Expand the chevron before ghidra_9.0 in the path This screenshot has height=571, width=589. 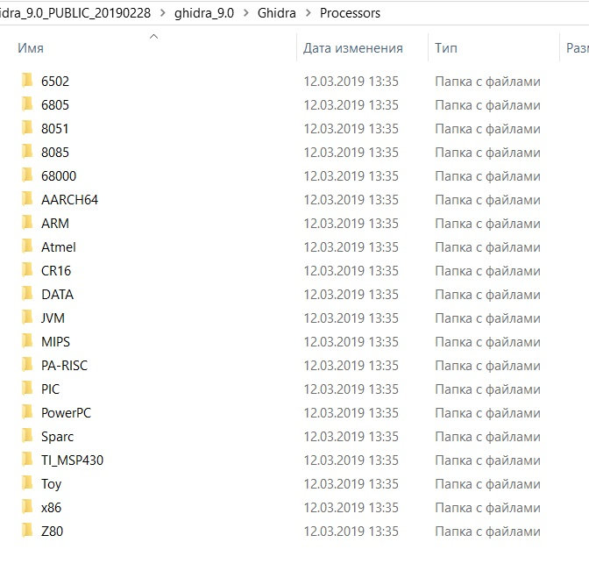[163, 13]
